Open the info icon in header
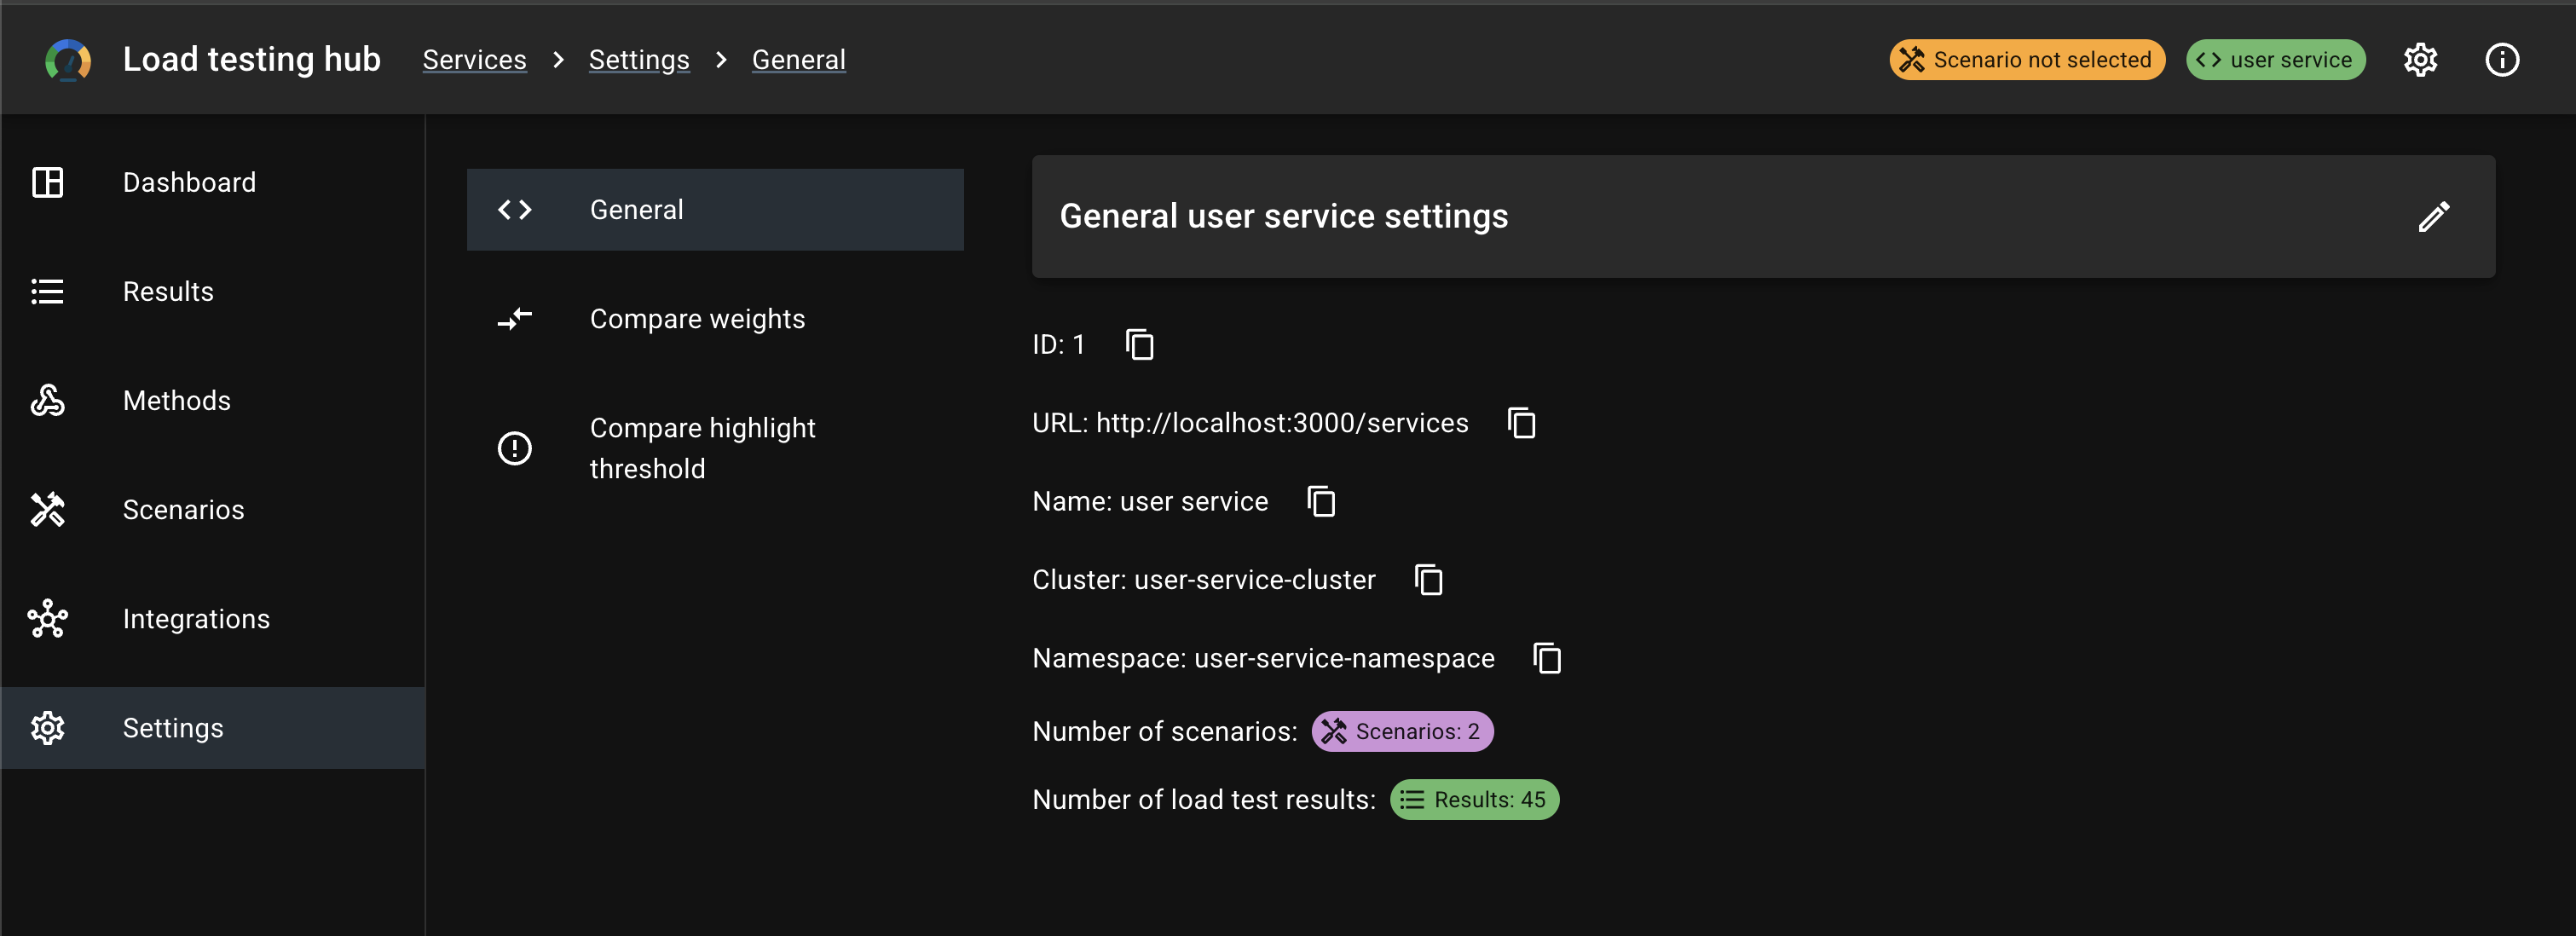The width and height of the screenshot is (2576, 936). coord(2502,60)
